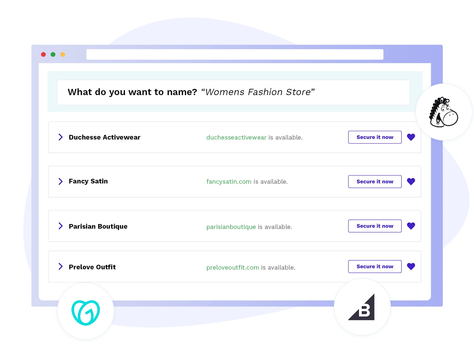
Task: Click the red browser window dot
Action: pyautogui.click(x=43, y=54)
